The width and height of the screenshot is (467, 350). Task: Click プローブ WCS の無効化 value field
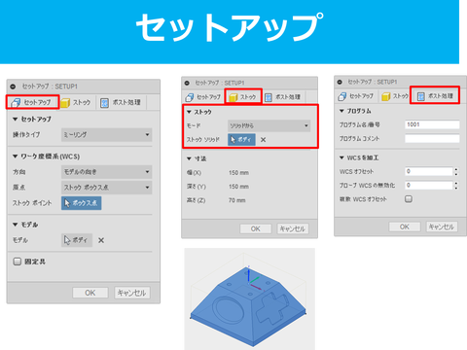tap(428, 185)
